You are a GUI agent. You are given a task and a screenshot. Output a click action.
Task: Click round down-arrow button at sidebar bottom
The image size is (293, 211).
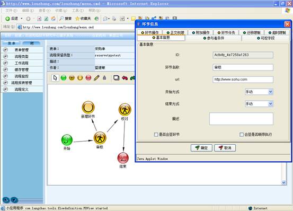[14, 200]
